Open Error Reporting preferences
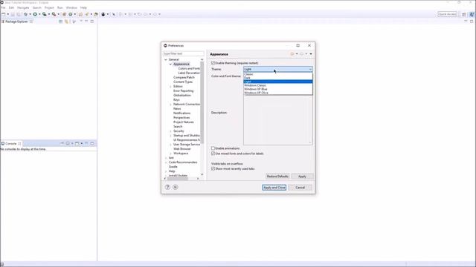Screen dimensions: 476x267 pyautogui.click(x=184, y=90)
